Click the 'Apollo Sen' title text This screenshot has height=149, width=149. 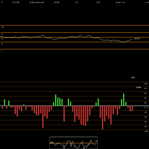[x=120, y=2]
